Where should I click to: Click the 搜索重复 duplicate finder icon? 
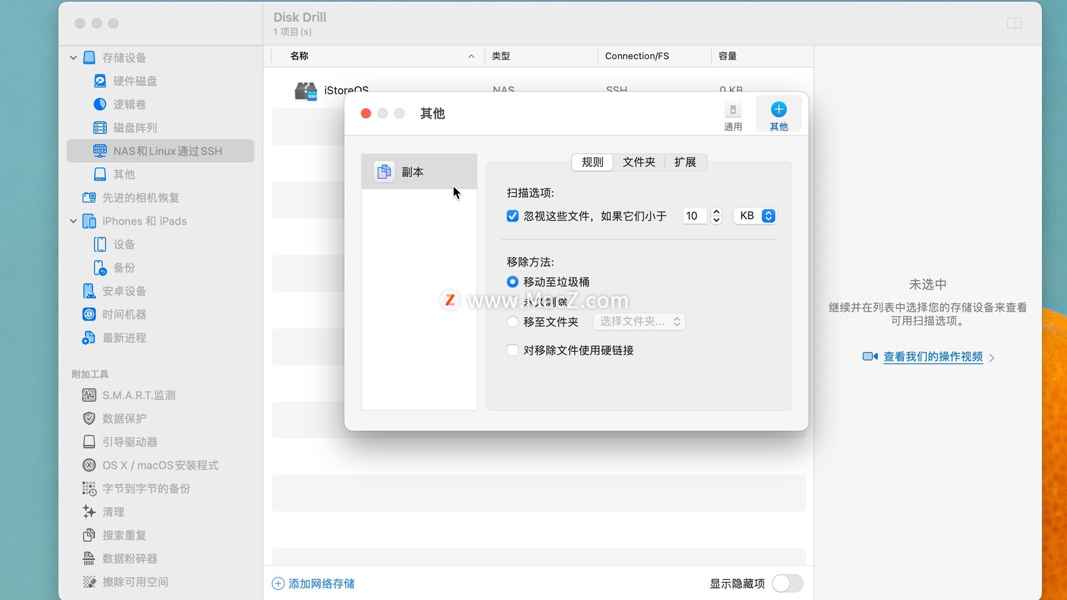pyautogui.click(x=89, y=535)
